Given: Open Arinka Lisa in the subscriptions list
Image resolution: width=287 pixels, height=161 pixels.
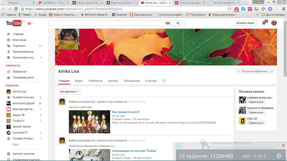Looking at the screenshot, I should coord(19,92).
